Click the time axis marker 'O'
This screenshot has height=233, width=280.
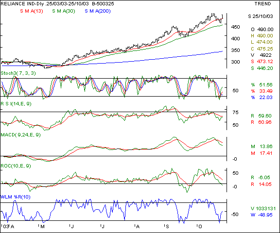[200, 227]
